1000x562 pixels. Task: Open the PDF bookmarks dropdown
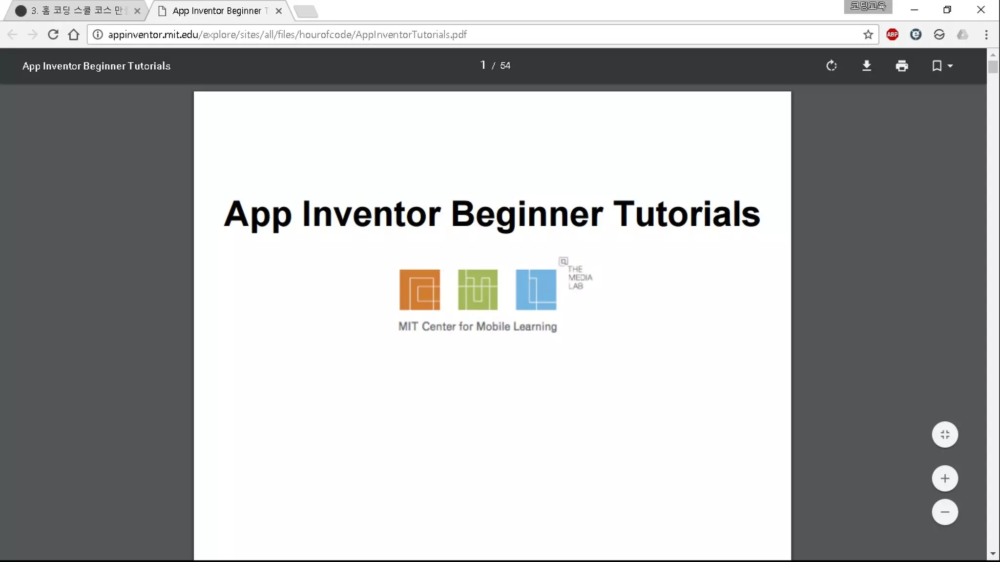[942, 65]
